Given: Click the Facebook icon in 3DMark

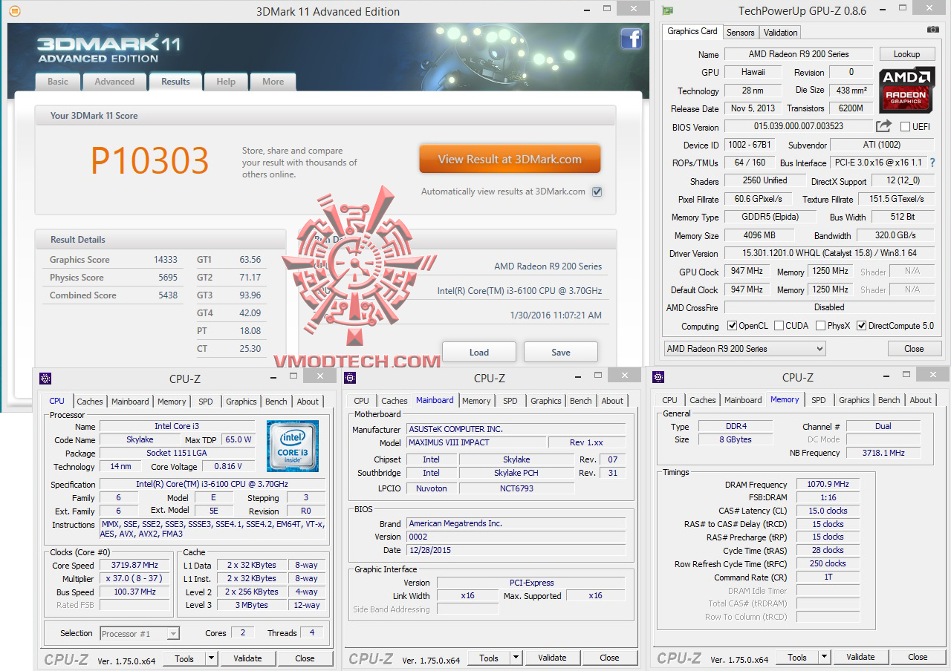Looking at the screenshot, I should tap(631, 39).
